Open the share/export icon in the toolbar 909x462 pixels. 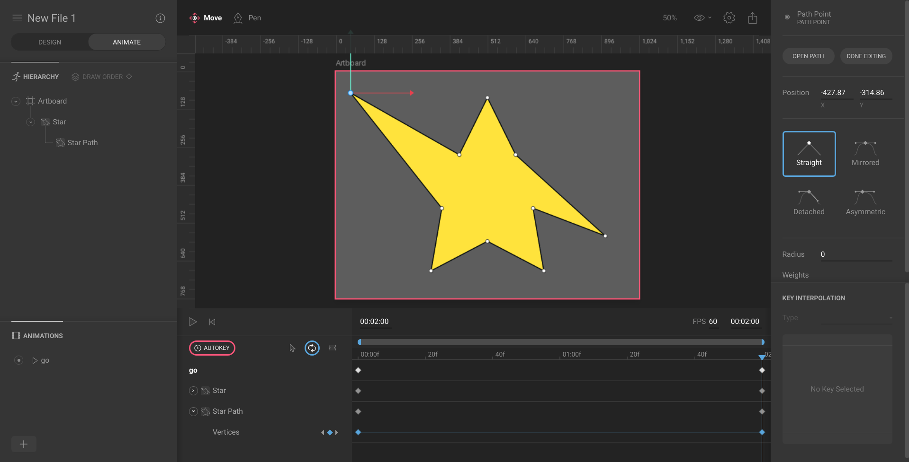pyautogui.click(x=753, y=17)
